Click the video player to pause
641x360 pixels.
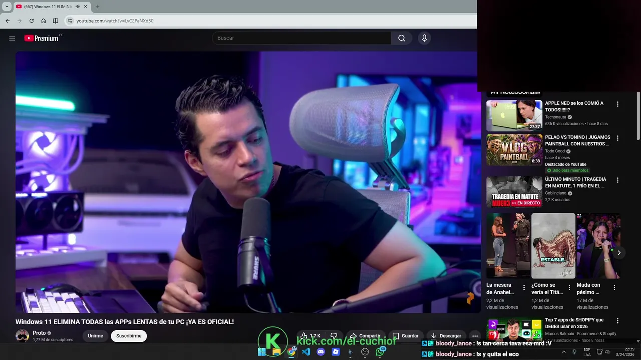[x=248, y=182]
